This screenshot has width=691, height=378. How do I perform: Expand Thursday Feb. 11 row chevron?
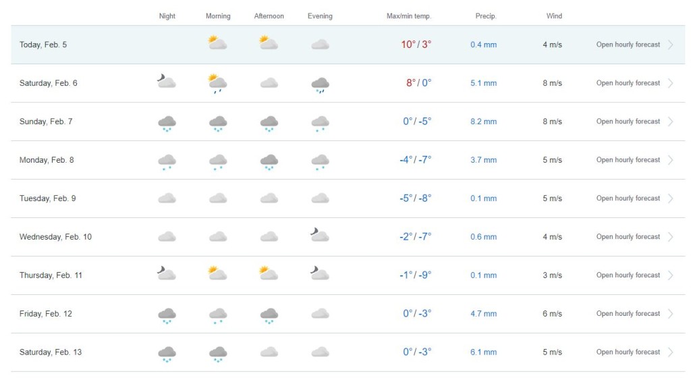tap(671, 275)
